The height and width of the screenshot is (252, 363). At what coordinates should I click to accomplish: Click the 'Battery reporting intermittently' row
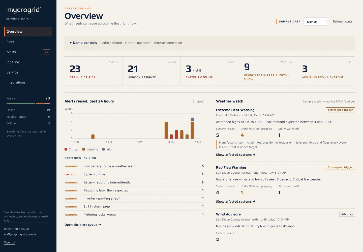[134, 182]
